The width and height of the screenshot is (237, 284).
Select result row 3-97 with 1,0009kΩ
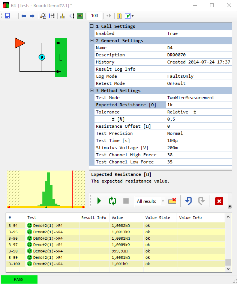(115, 245)
